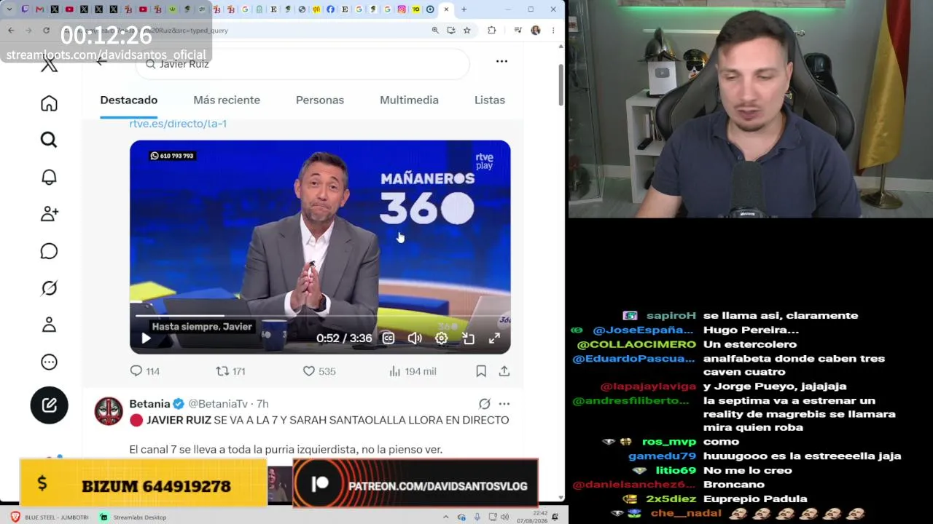The image size is (933, 524).
Task: Bookmark the Mañaneros 360 post
Action: tap(481, 371)
